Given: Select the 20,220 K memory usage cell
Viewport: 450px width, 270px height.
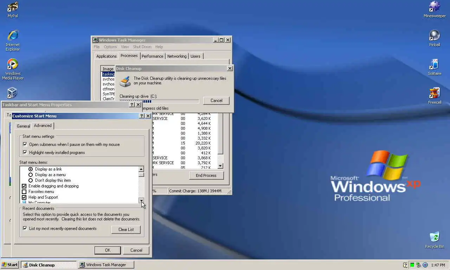Looking at the screenshot, I should 204,143.
